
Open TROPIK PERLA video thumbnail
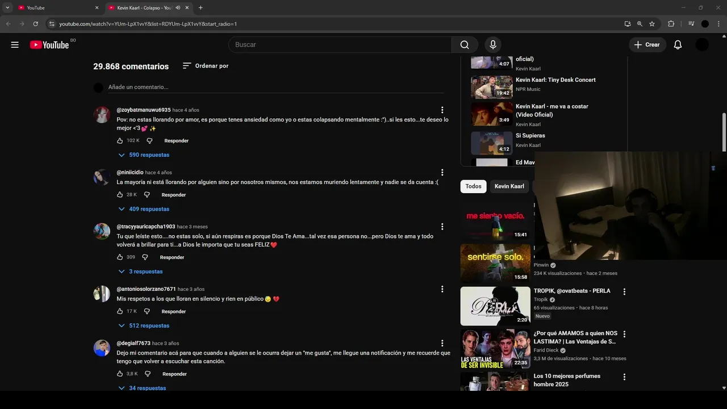point(495,306)
